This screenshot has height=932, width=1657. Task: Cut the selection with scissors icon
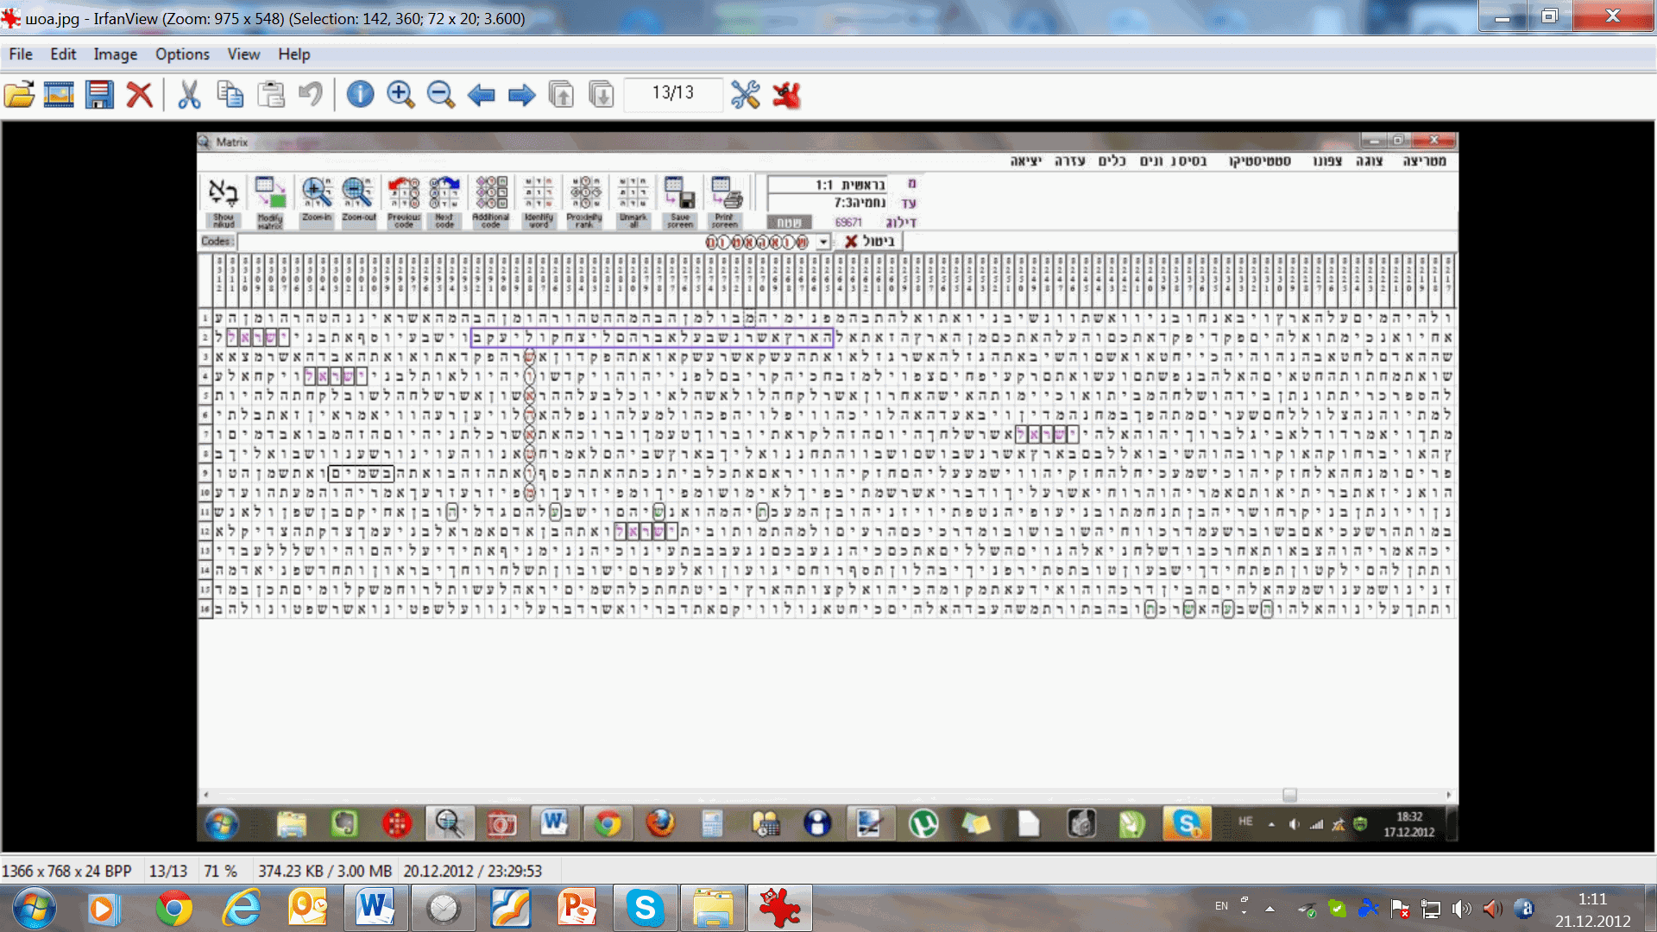pyautogui.click(x=189, y=94)
